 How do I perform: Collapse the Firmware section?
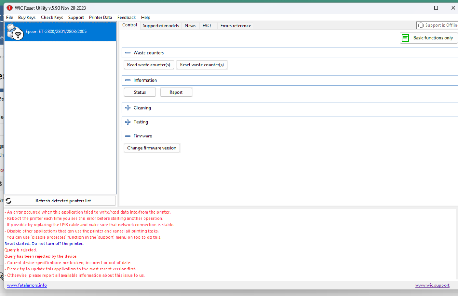(x=127, y=136)
